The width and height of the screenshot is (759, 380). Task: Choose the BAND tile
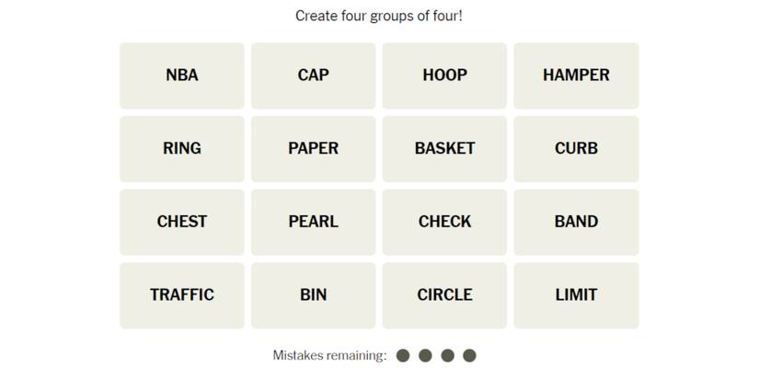[576, 222]
